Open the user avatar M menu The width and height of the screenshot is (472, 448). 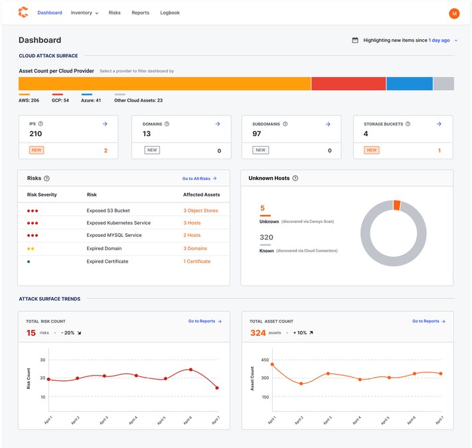[454, 13]
